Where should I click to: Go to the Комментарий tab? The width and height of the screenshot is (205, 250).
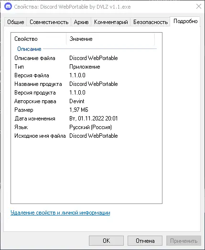point(111,22)
